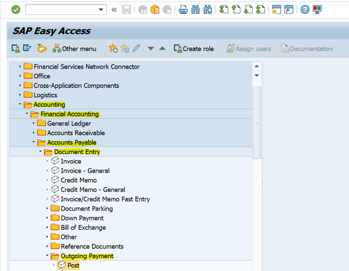
Task: Open the Print icon
Action: click(183, 10)
